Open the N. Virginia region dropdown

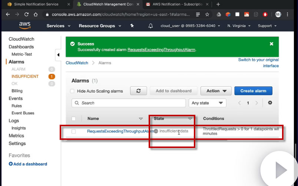tap(239, 26)
